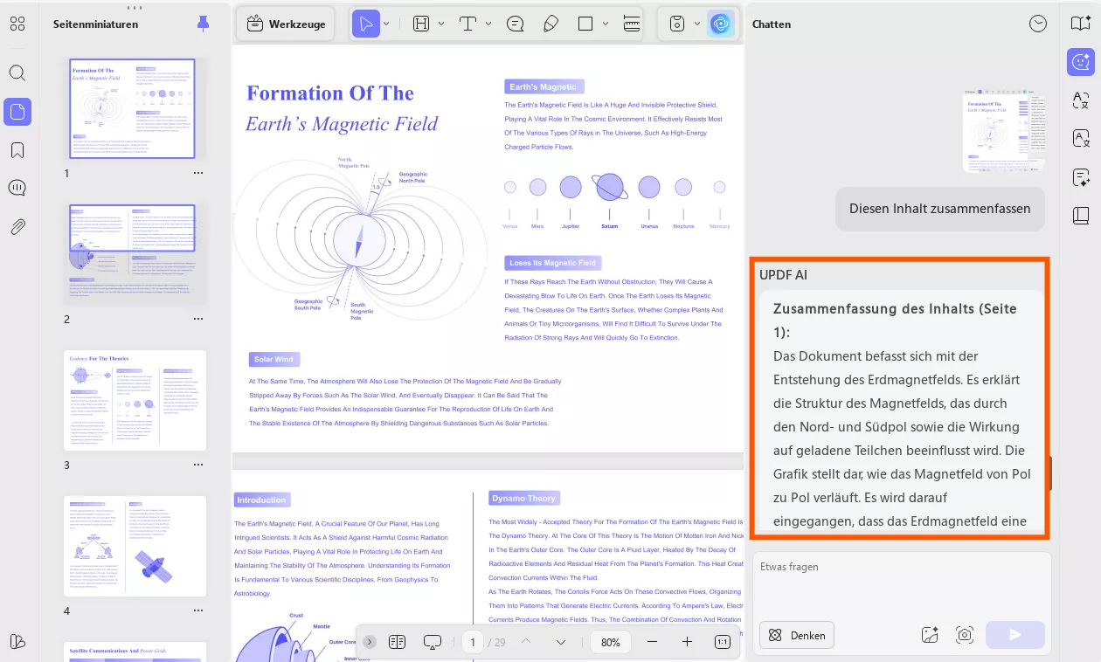Click the second translate-style icon on right sidebar

tap(1081, 138)
